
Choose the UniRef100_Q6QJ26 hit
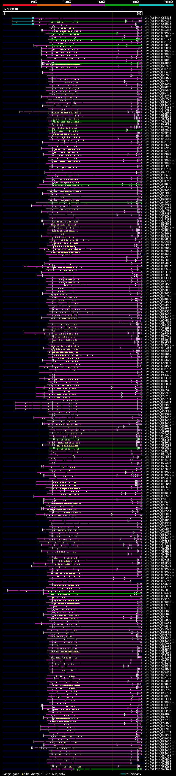tap(158, 439)
